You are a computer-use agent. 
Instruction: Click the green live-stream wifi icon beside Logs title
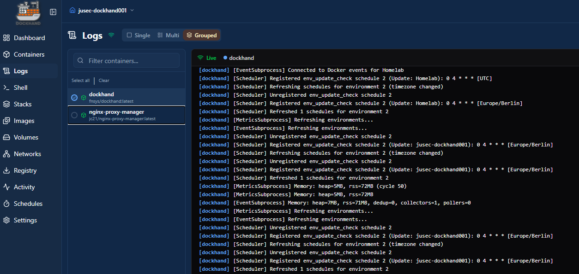[111, 35]
